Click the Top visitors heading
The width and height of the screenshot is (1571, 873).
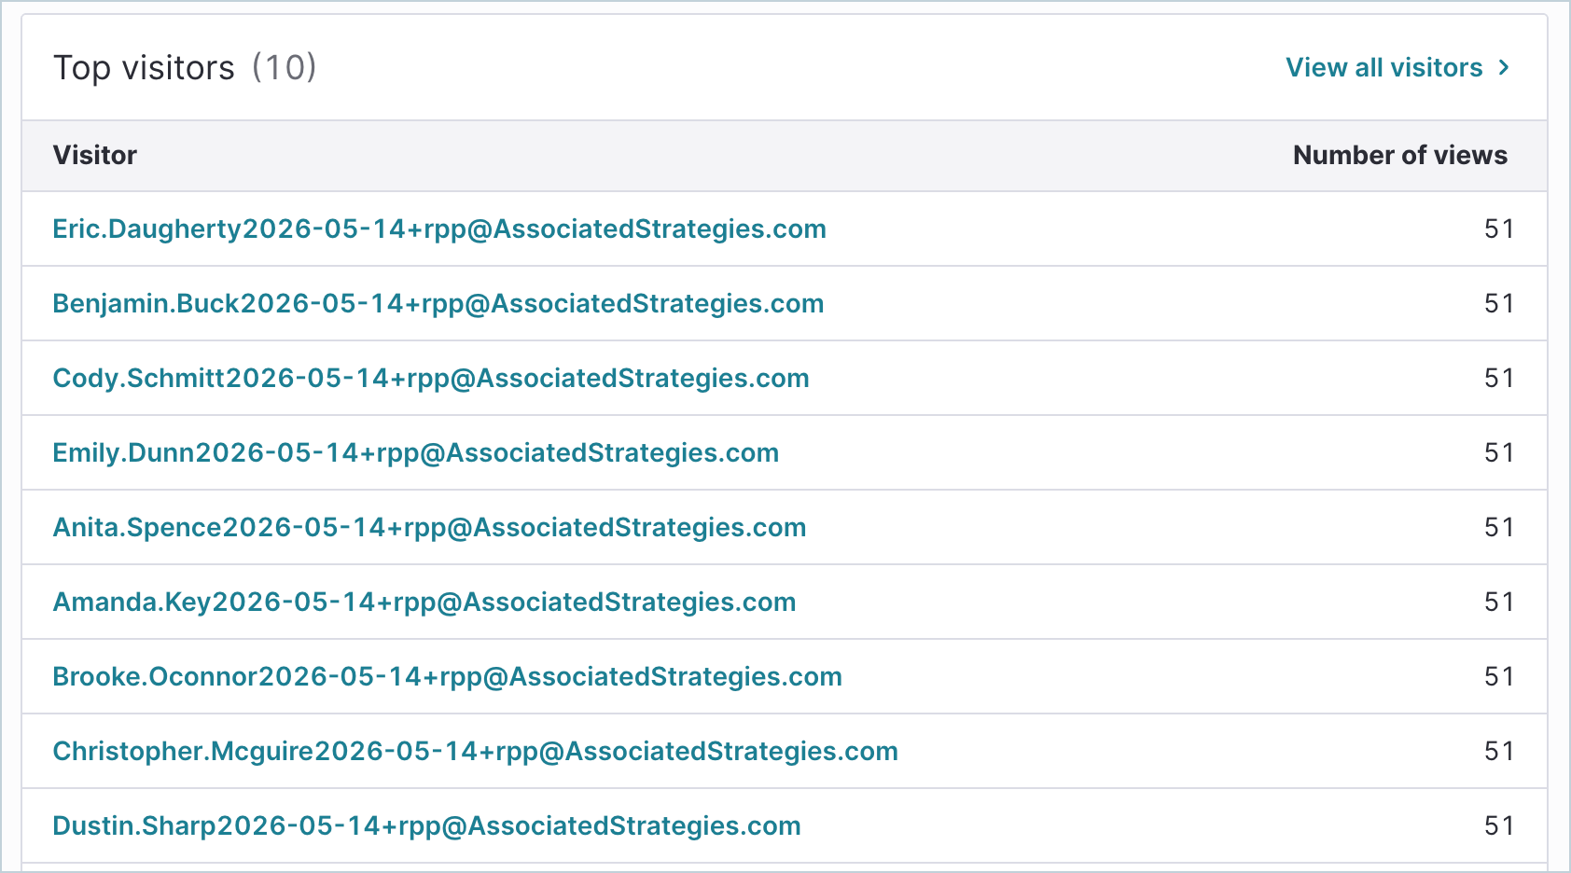tap(144, 68)
